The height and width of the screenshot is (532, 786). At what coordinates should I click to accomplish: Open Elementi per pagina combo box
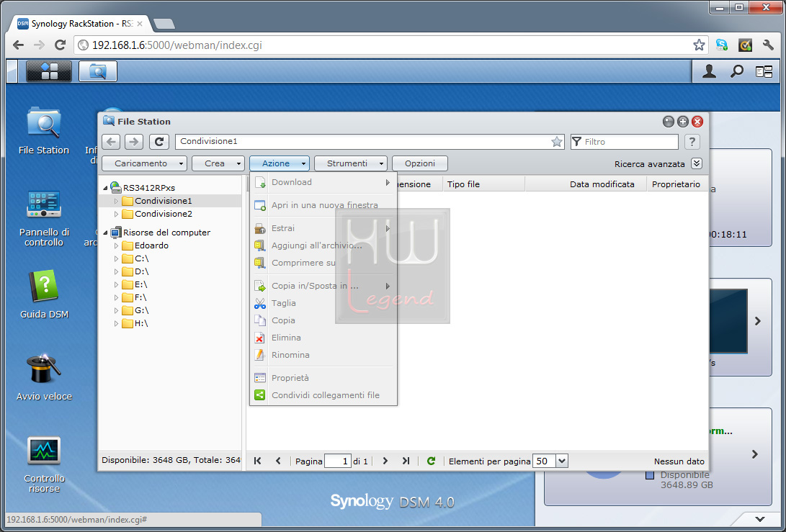(x=550, y=461)
